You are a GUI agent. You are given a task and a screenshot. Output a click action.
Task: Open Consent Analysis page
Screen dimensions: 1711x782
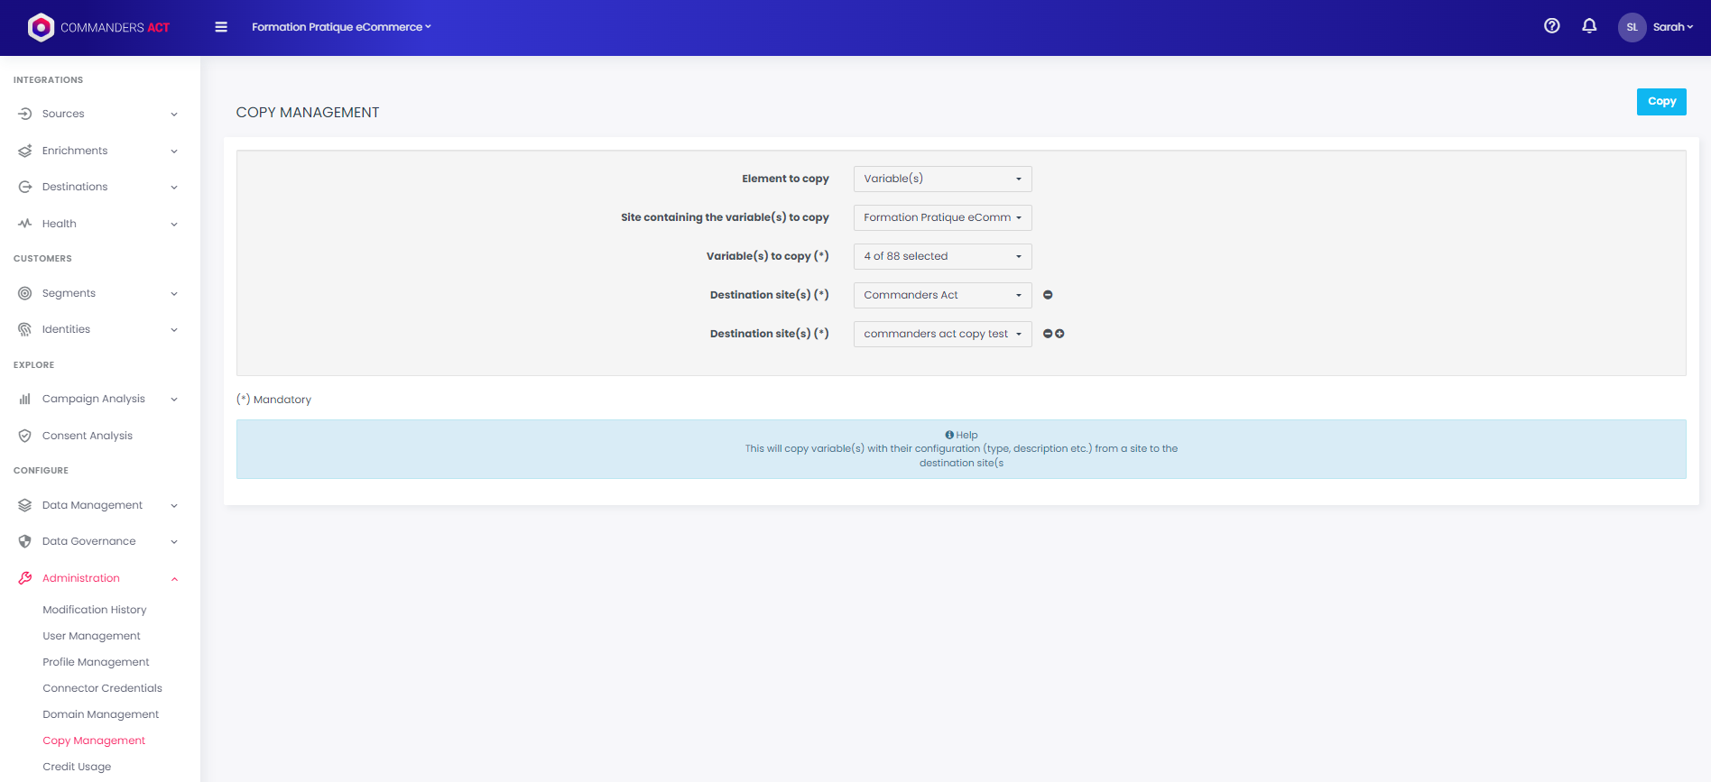tap(88, 436)
